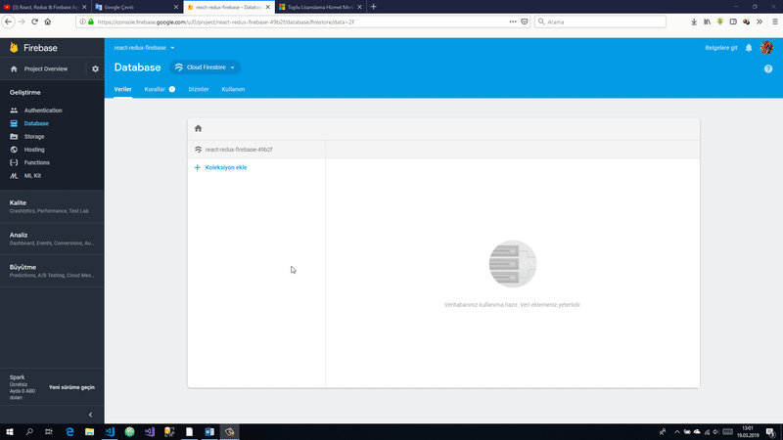Viewport: 783px width, 440px height.
Task: Select the Veriler tab
Action: coord(123,89)
